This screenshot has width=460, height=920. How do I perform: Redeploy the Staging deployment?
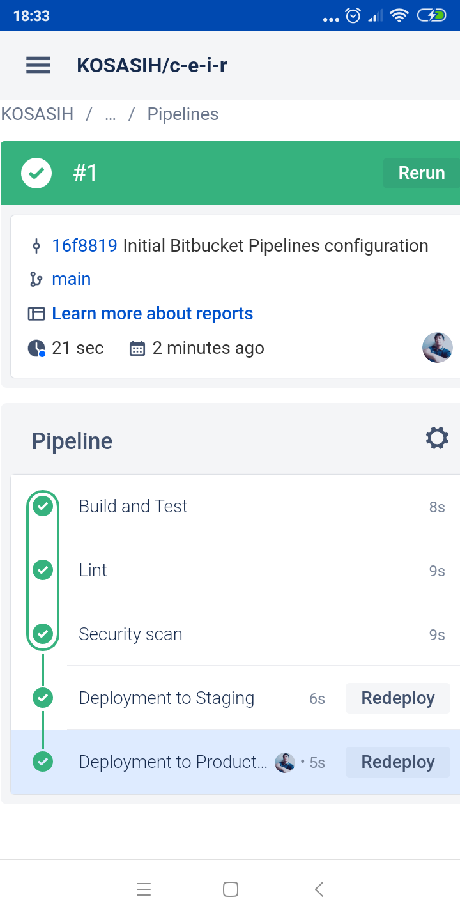pyautogui.click(x=397, y=698)
